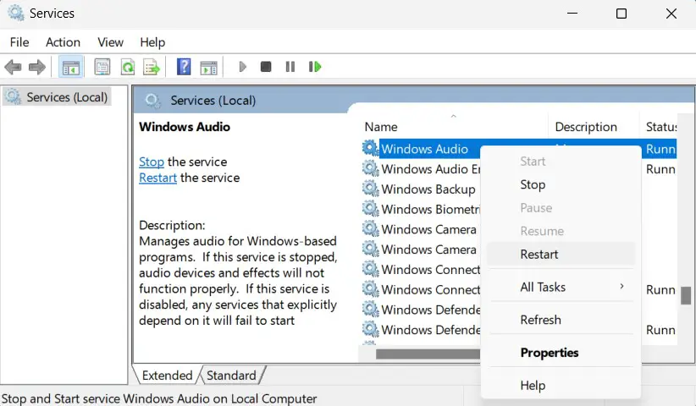Click gear icon of Windows Audio row
696x406 pixels.
(370, 148)
